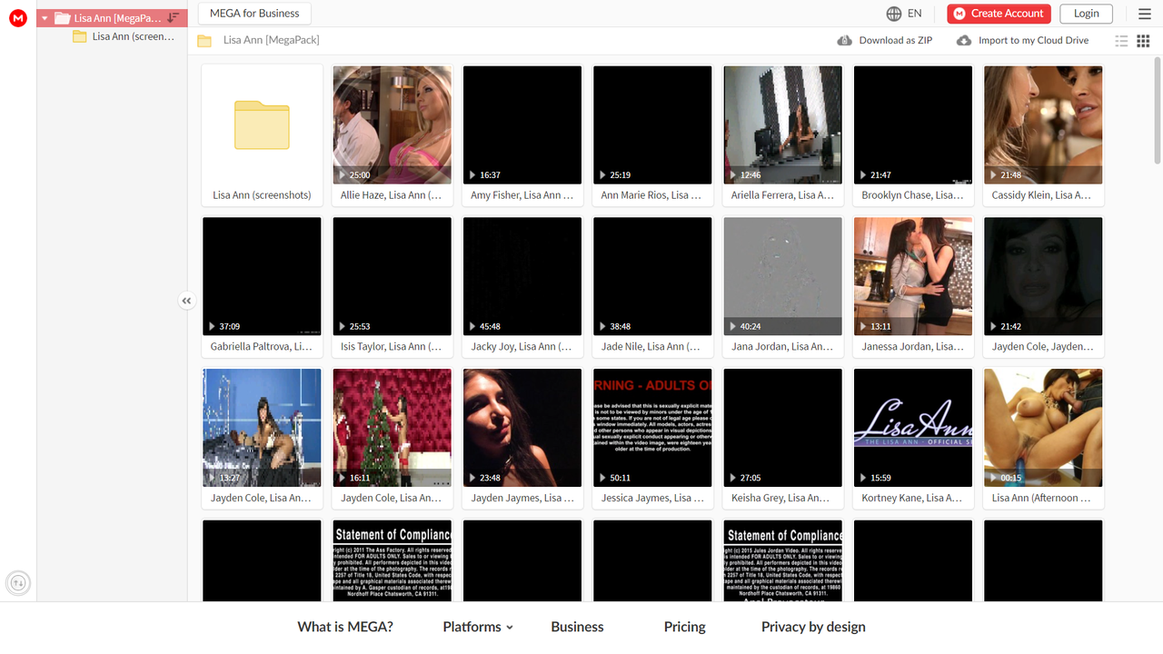Click Import to my Cloud Drive

[x=1023, y=40]
